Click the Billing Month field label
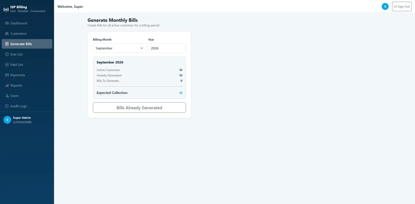Screen dimensions: 415x204 pos(102,40)
